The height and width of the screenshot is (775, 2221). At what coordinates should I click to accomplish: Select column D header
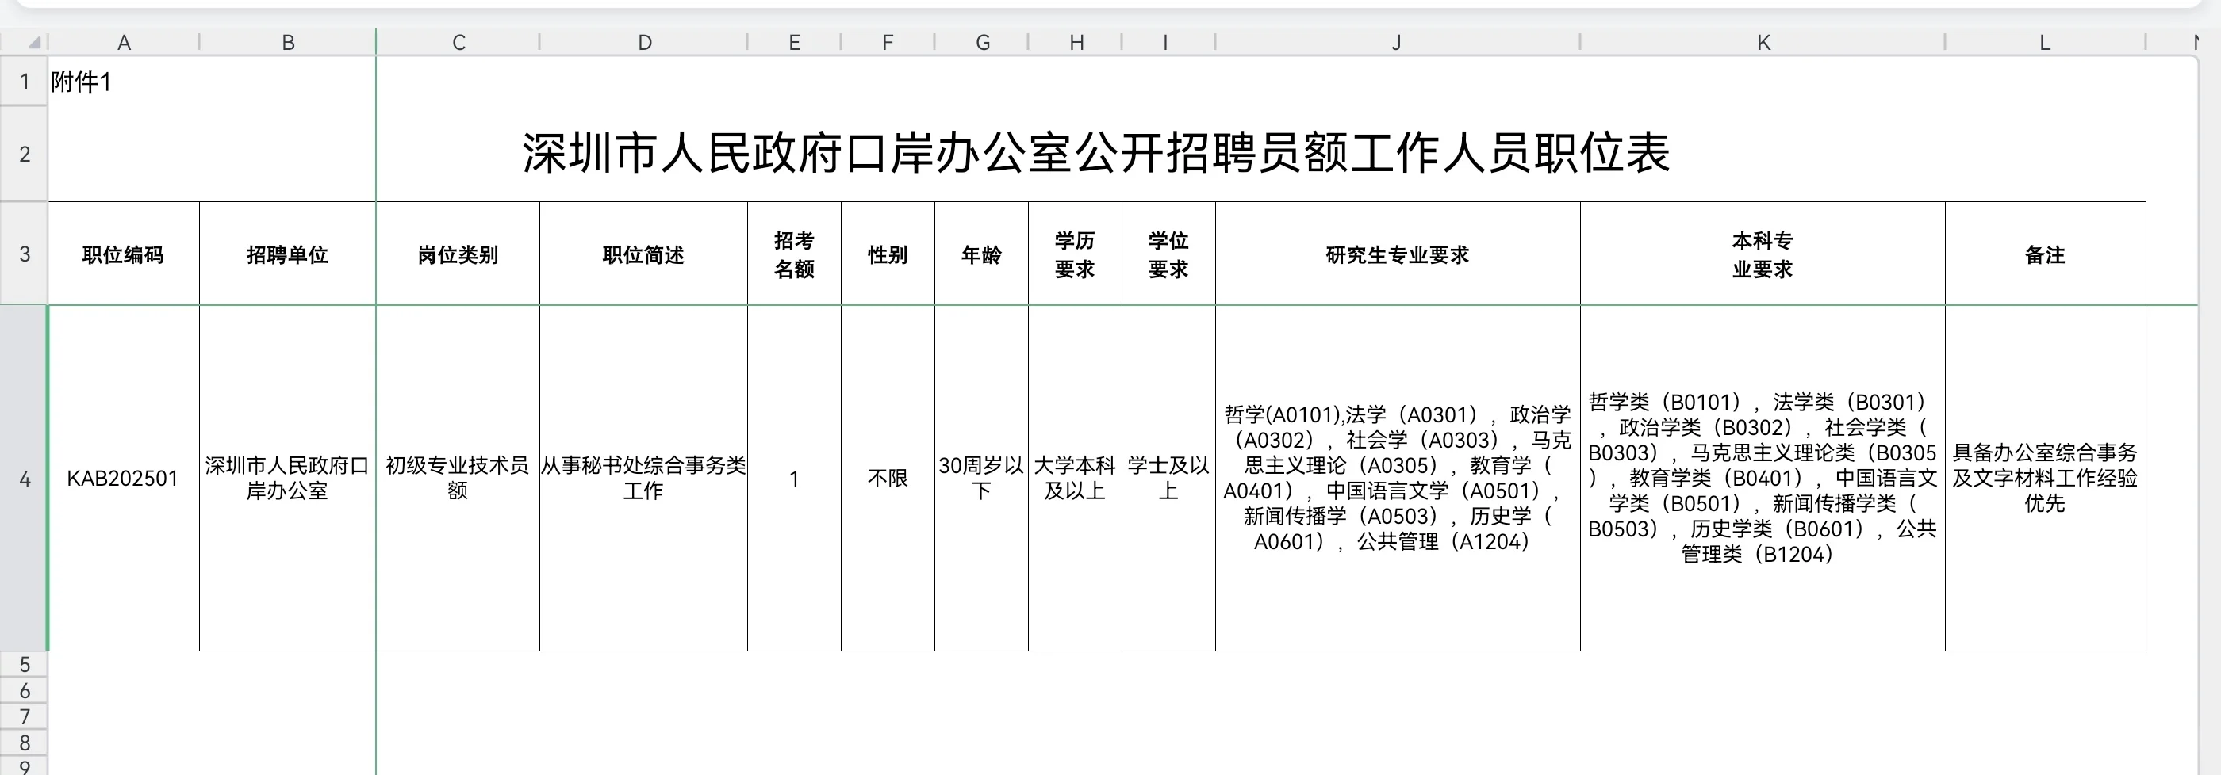click(644, 42)
